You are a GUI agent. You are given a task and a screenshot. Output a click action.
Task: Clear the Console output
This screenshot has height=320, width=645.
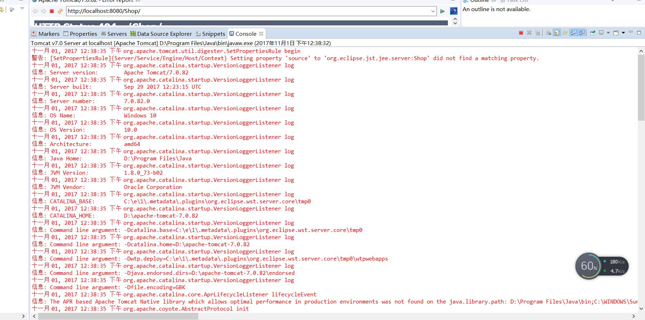[x=548, y=33]
